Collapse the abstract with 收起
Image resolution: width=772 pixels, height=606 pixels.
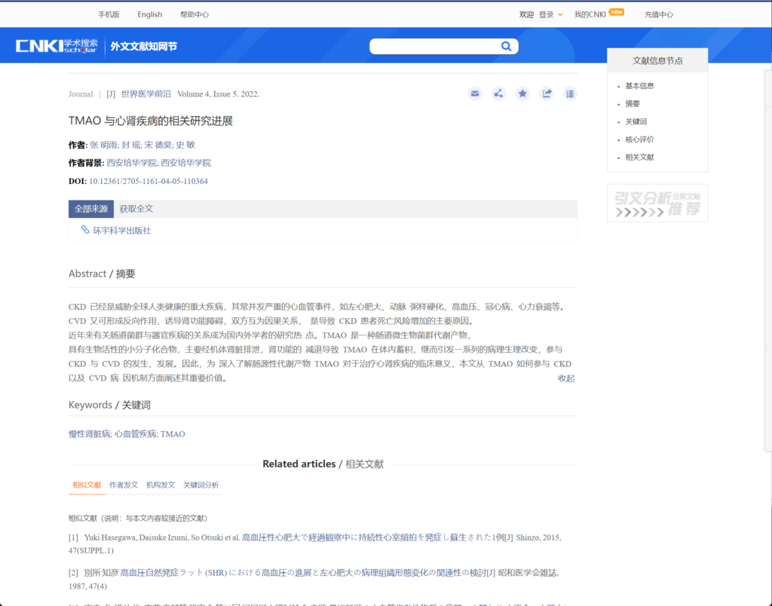pos(566,378)
